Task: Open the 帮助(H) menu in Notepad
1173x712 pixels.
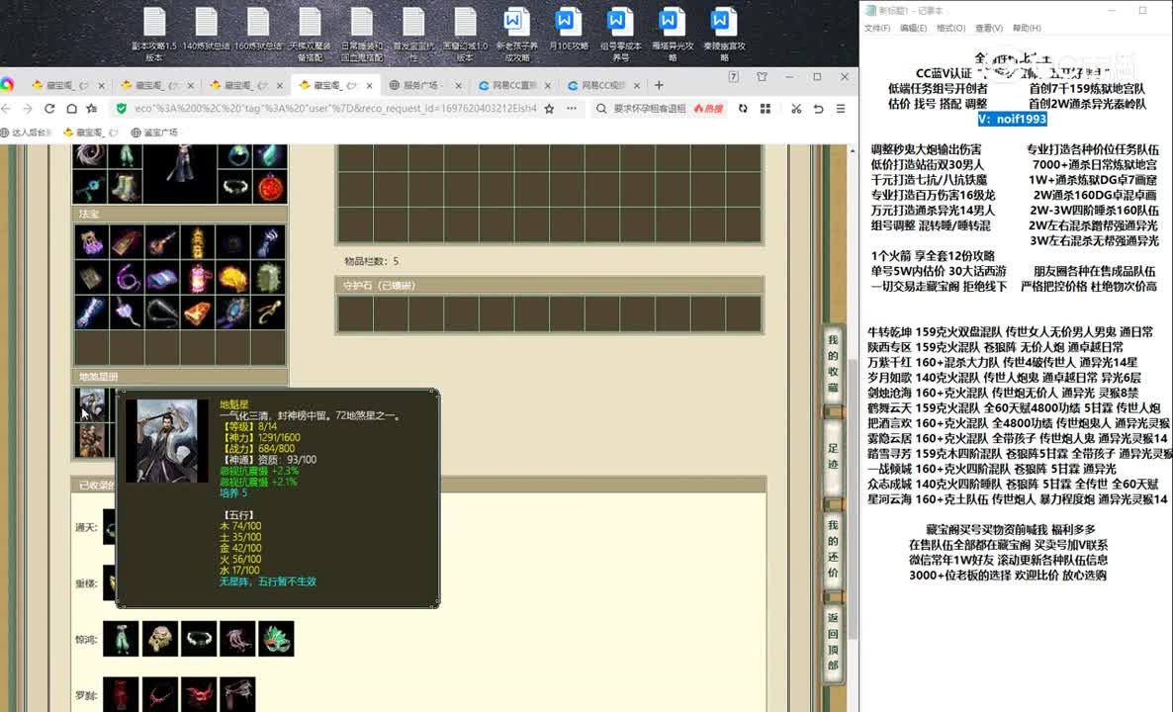Action: click(1027, 29)
